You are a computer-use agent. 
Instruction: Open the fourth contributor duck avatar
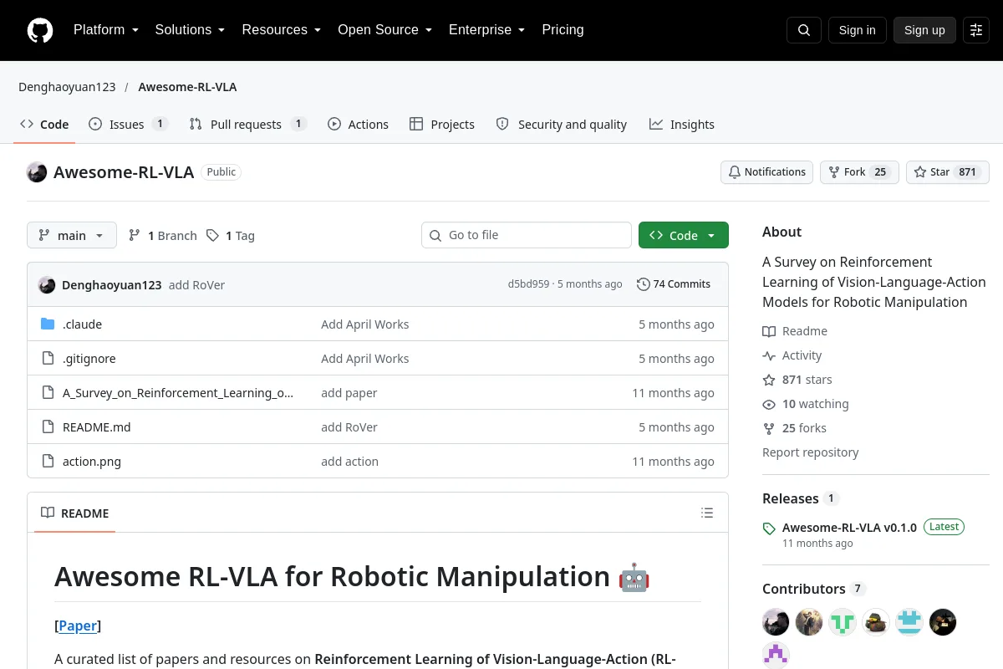pos(876,622)
